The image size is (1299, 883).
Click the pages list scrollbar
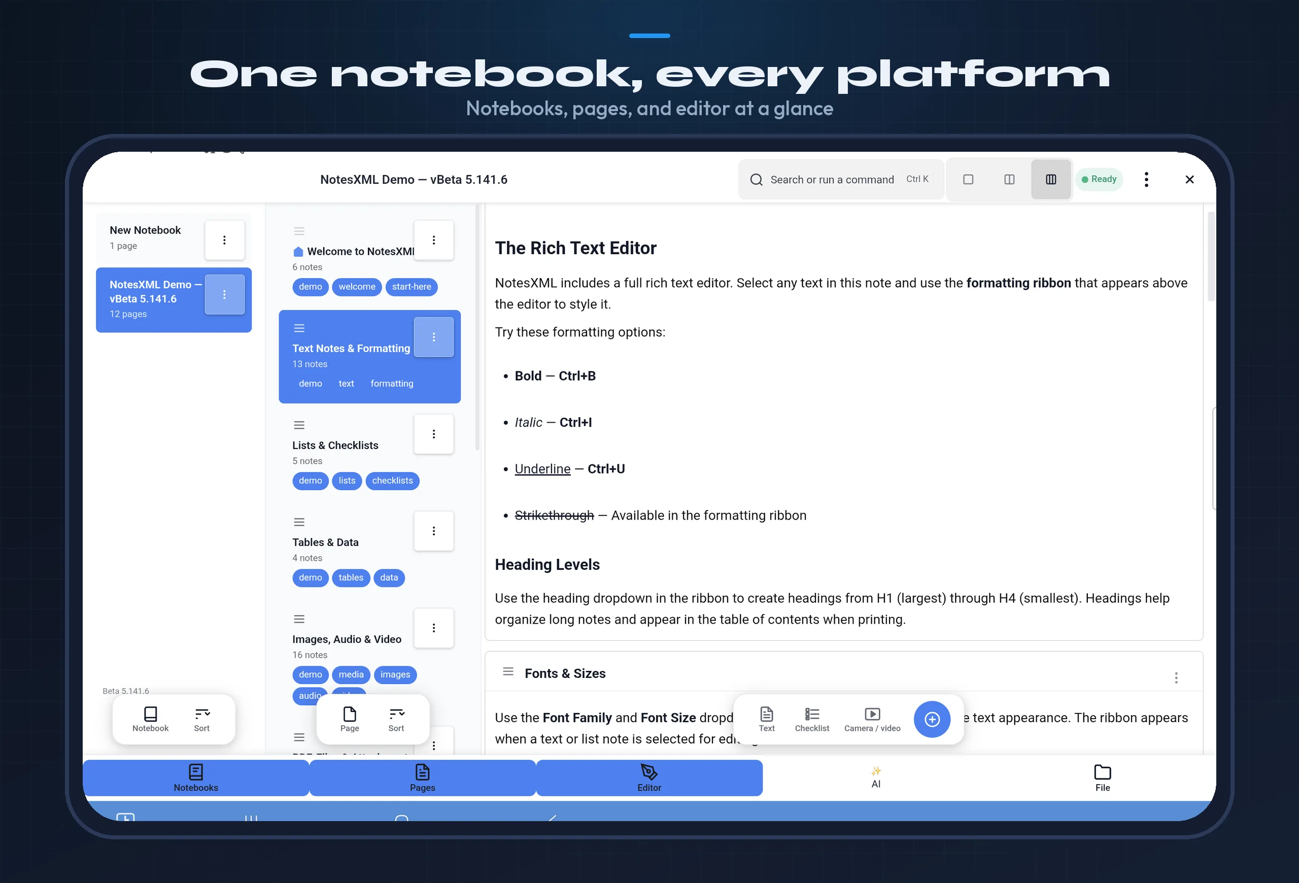[x=477, y=327]
